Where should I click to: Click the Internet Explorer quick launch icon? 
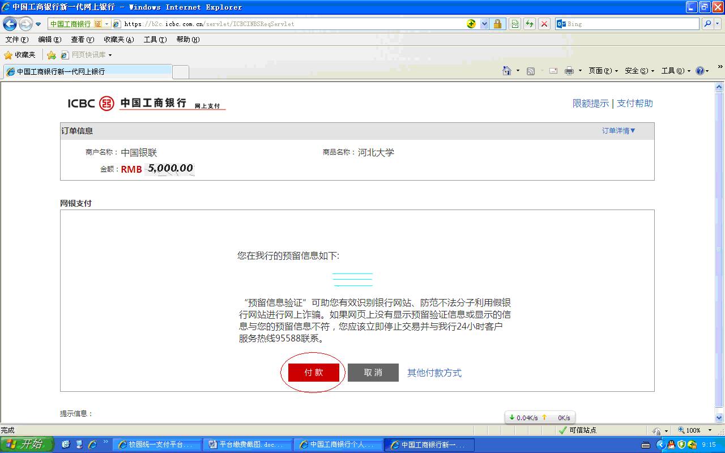92,445
